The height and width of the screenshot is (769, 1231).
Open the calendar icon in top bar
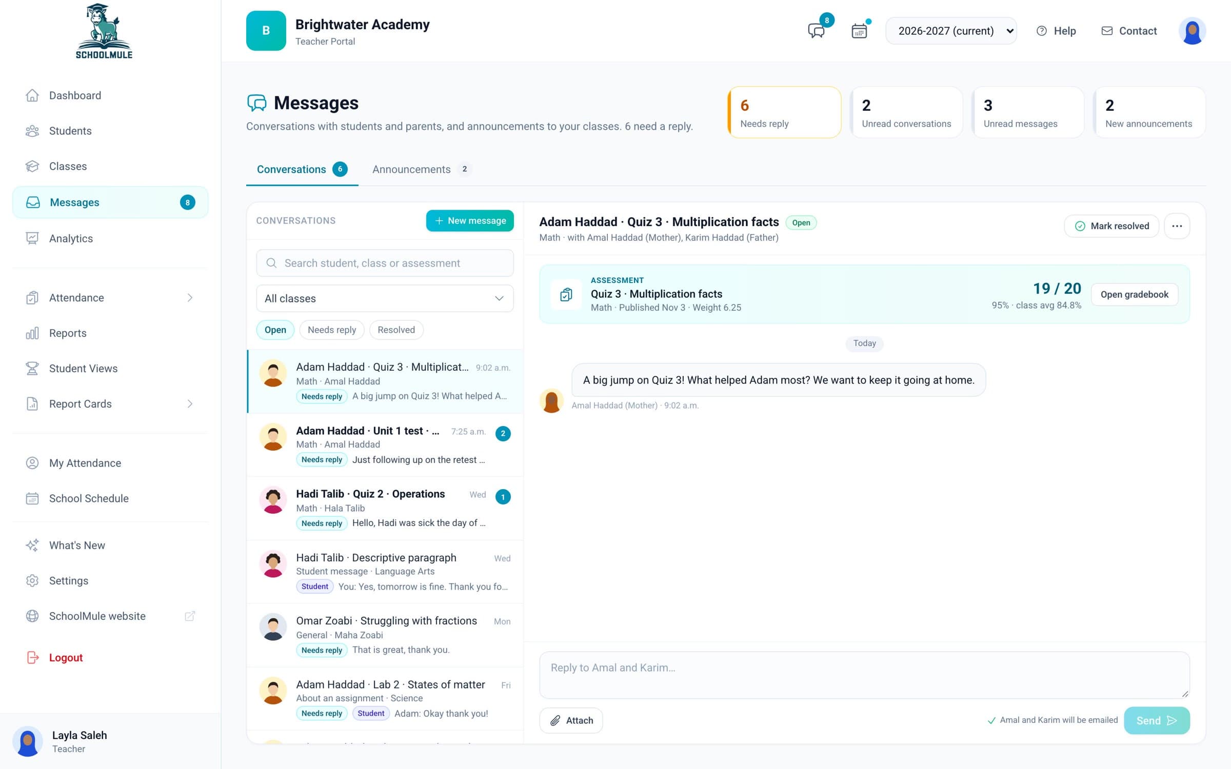(859, 31)
